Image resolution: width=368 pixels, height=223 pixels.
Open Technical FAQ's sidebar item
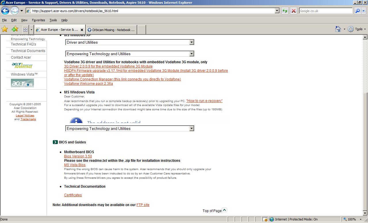24,44
